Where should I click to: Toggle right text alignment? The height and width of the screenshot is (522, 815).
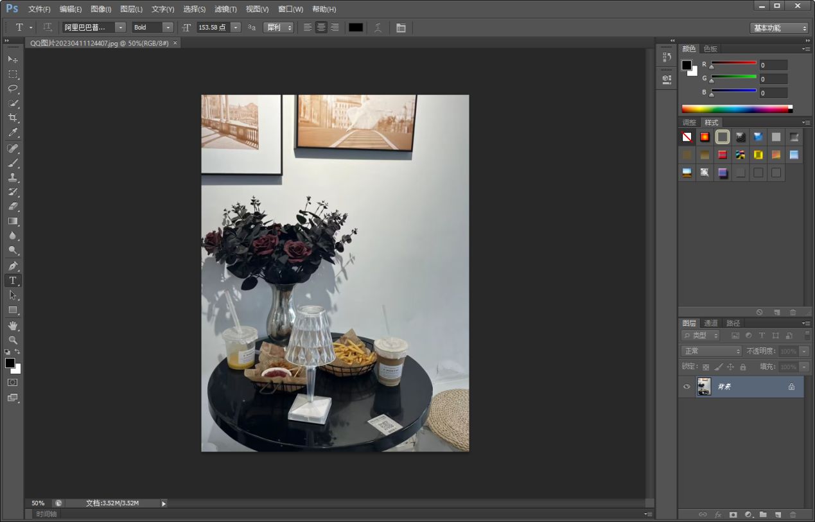[335, 28]
